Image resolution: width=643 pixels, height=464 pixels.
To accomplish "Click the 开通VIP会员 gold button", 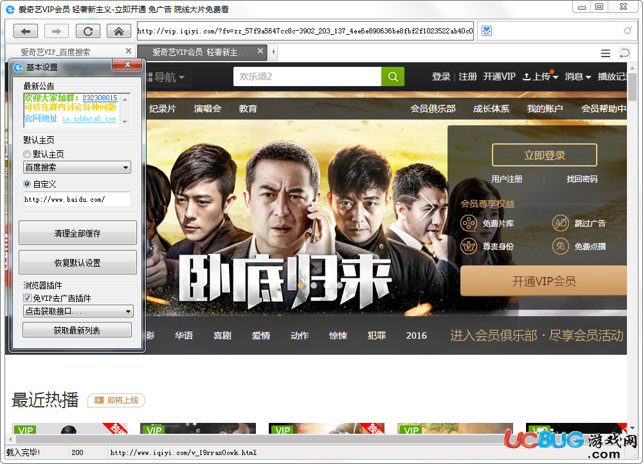I will [x=544, y=281].
